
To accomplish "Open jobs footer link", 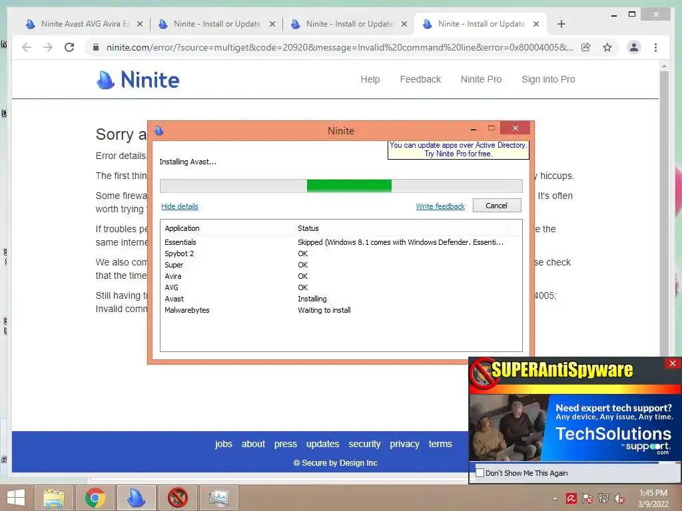I will pos(224,444).
